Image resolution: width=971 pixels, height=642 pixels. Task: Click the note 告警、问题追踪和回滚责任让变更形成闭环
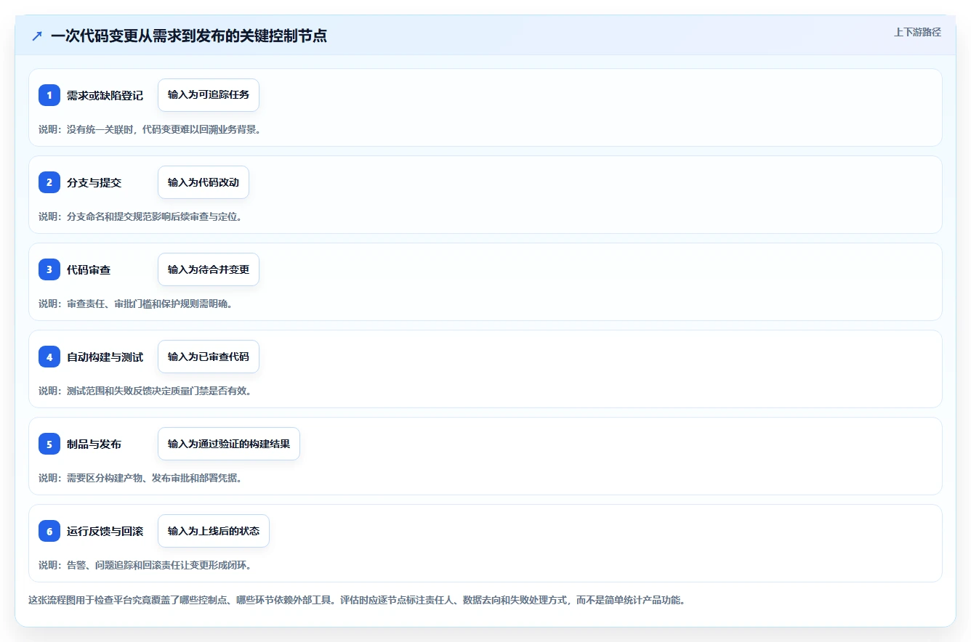coord(145,565)
